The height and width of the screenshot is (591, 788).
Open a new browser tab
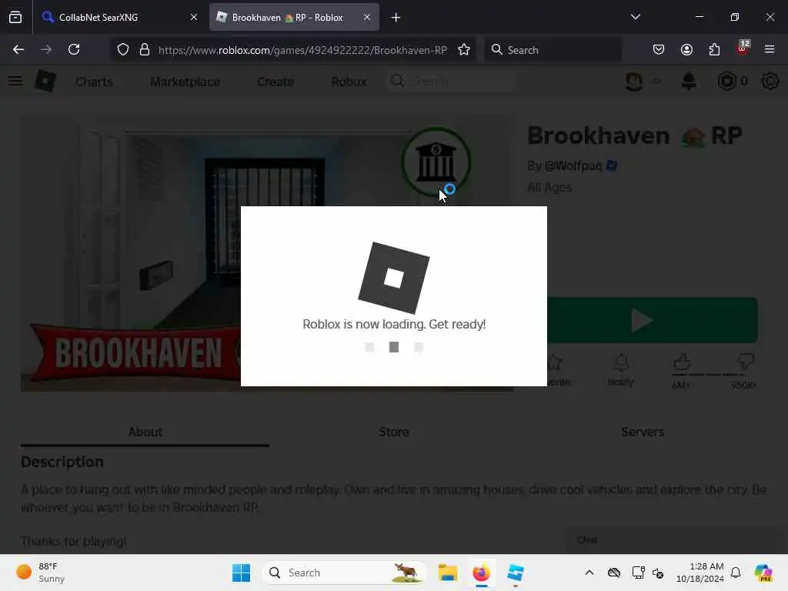coord(396,18)
